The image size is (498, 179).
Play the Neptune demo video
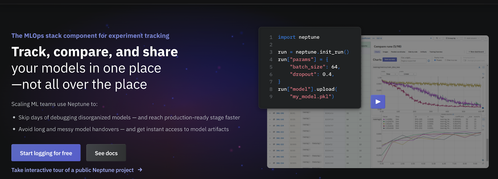pyautogui.click(x=378, y=102)
